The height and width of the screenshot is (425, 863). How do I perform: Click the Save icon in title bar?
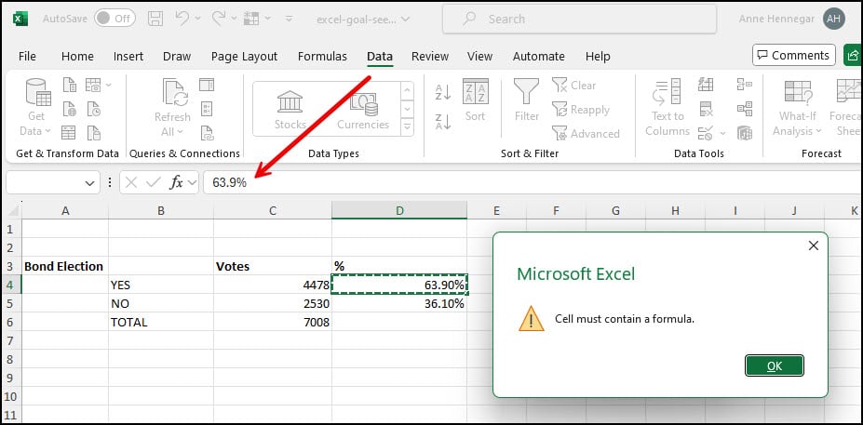point(155,19)
